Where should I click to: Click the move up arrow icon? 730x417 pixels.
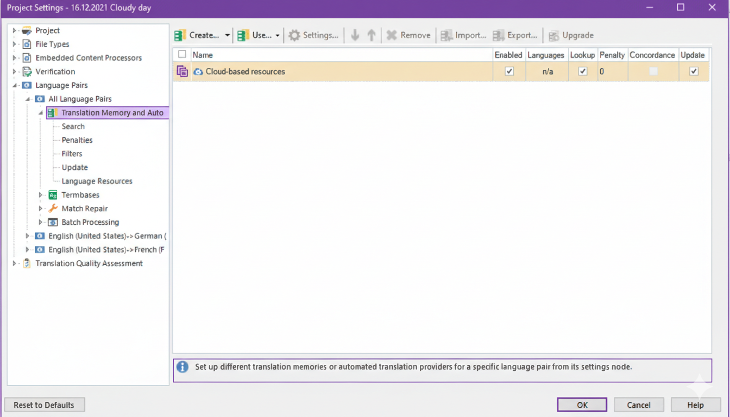372,35
